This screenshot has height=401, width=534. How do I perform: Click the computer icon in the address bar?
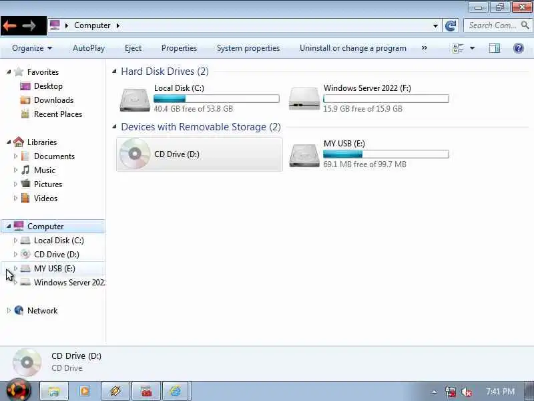coord(55,25)
